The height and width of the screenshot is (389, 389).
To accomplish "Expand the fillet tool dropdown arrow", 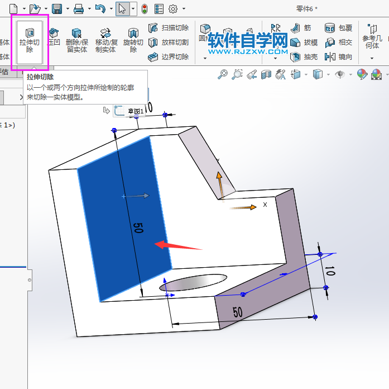I will pyautogui.click(x=205, y=58).
